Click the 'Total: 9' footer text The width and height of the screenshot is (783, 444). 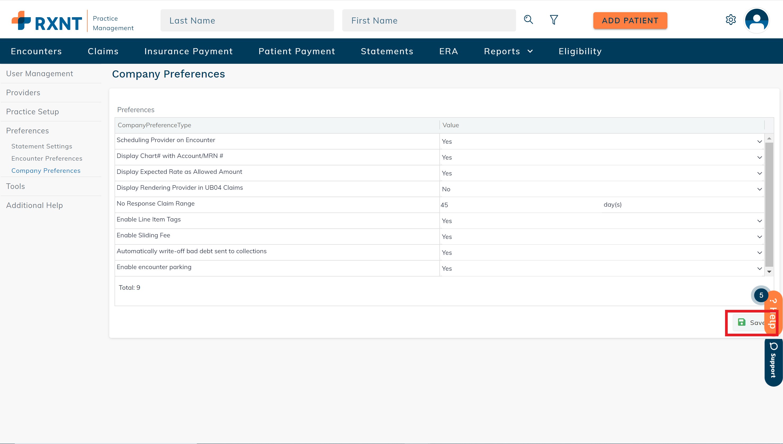129,288
